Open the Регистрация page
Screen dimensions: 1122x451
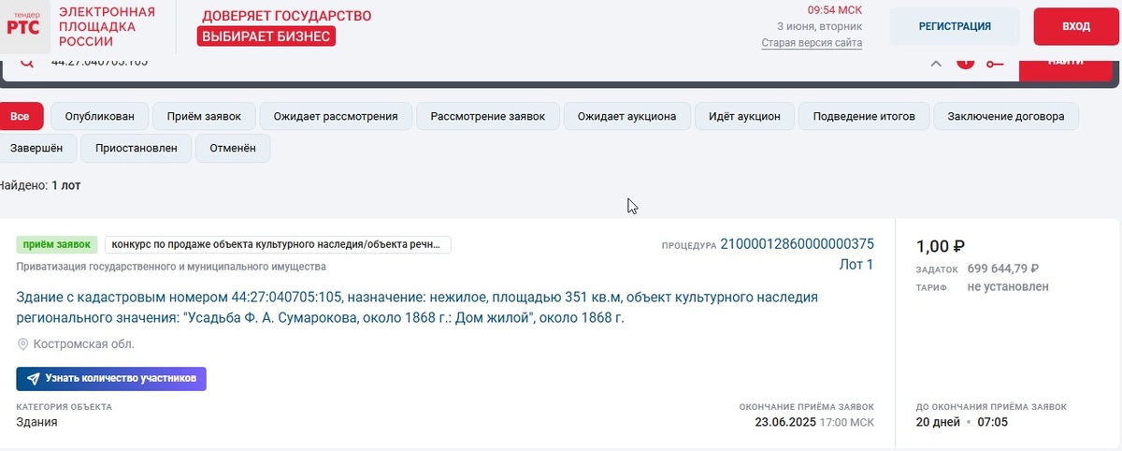click(x=955, y=26)
